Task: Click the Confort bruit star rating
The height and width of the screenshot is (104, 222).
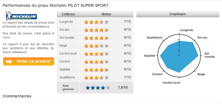Action: pos(96,54)
